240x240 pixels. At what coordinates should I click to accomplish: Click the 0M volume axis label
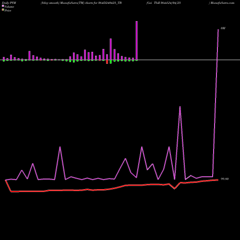click(223, 28)
